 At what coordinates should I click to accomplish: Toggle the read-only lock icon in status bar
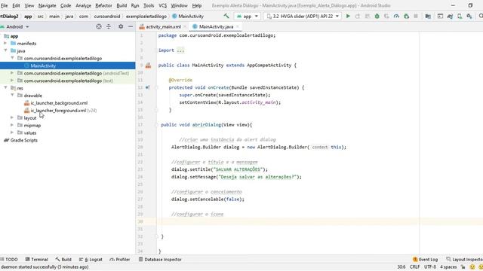(463, 267)
